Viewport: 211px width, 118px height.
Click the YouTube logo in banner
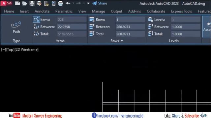pos(14,115)
